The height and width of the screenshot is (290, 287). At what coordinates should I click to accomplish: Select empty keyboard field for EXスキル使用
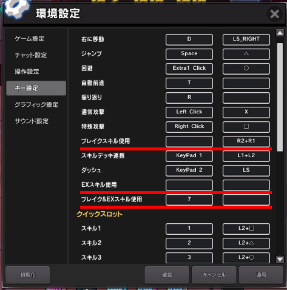[x=189, y=185]
